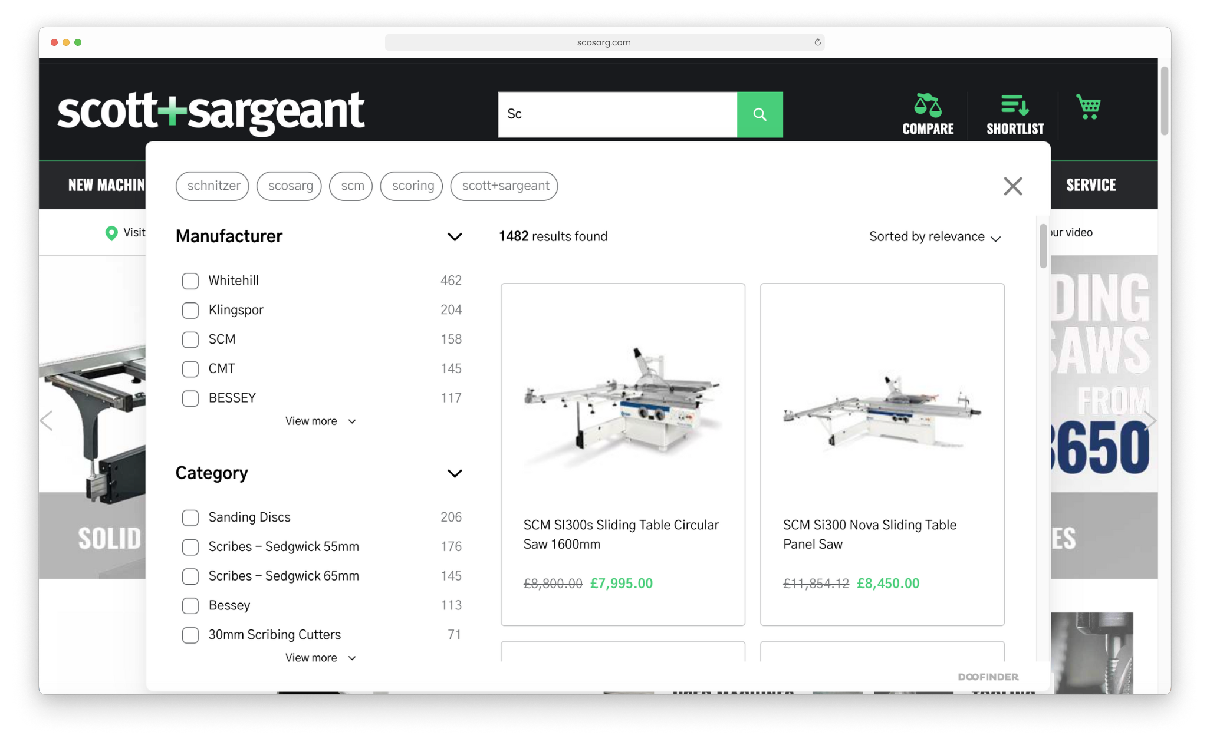
Task: Open the shopping cart icon
Action: point(1088,107)
